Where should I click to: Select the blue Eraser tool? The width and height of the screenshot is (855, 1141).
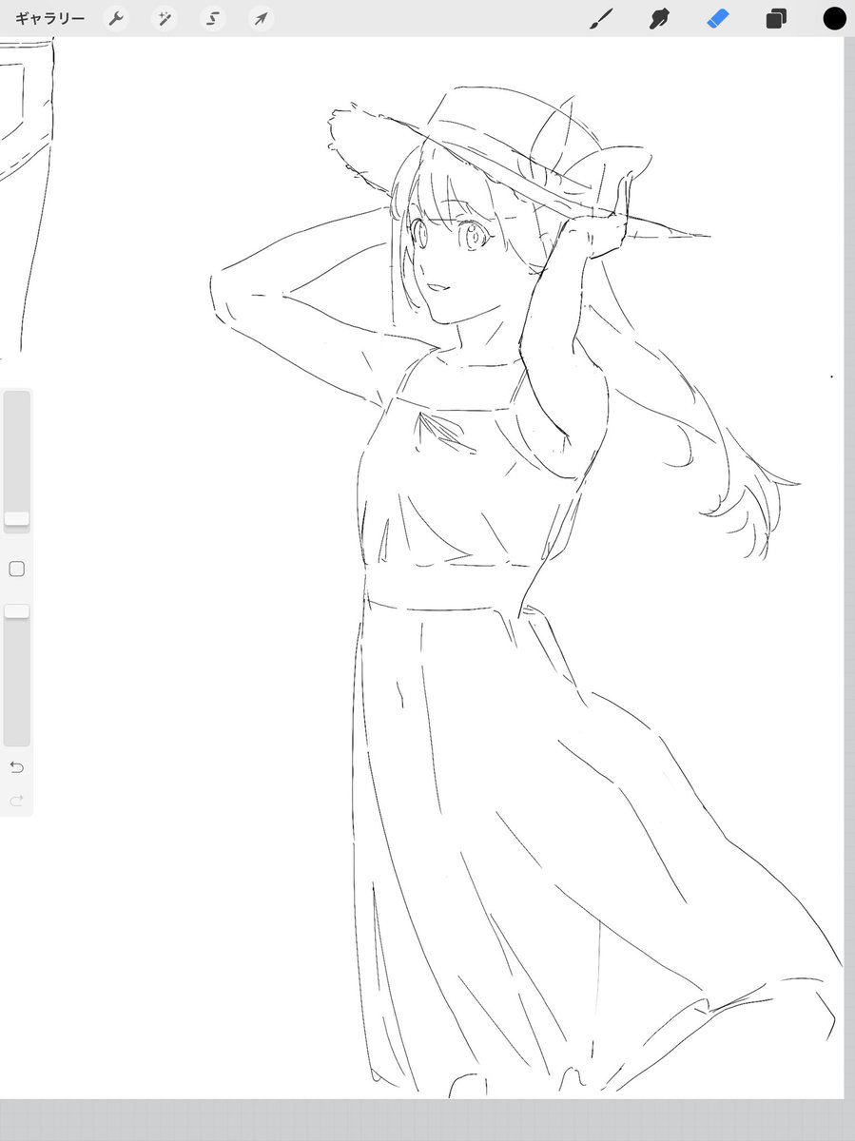tap(717, 18)
